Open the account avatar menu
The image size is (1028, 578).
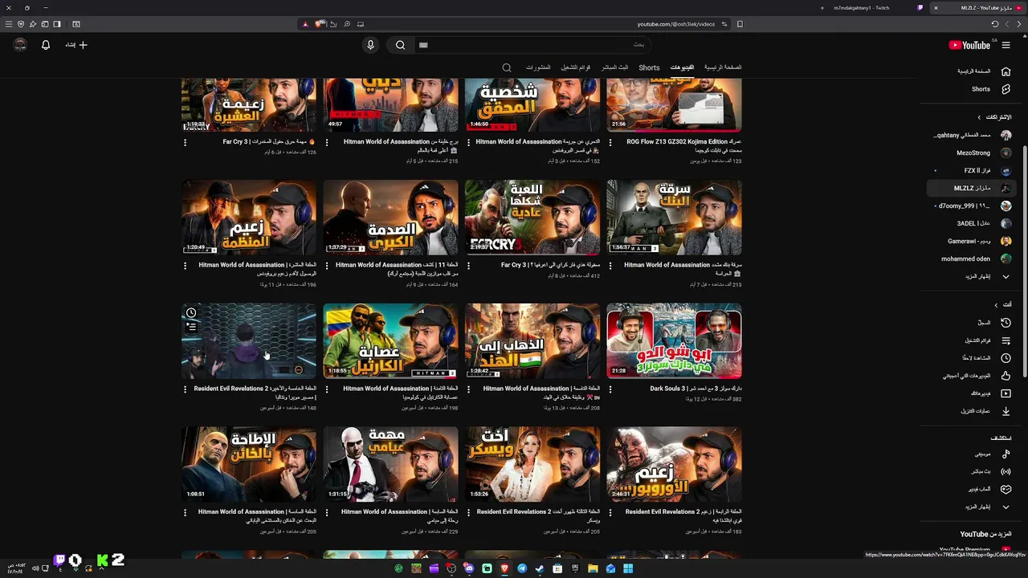coord(20,45)
